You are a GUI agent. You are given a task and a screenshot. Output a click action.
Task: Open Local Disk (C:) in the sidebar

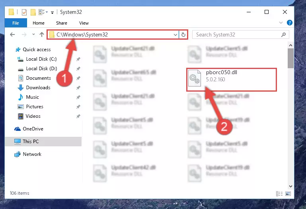(41, 59)
